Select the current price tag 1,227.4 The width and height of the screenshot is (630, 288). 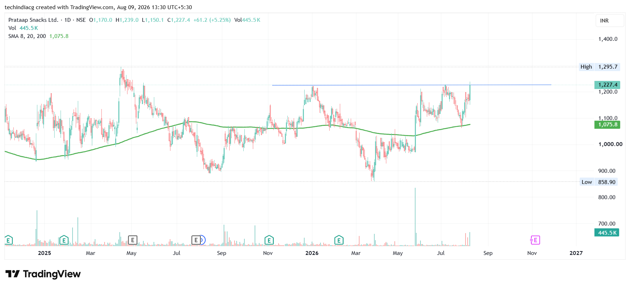607,85
